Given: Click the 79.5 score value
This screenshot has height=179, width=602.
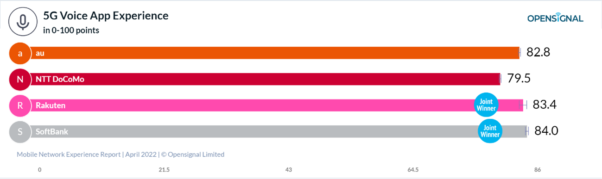Looking at the screenshot, I should (519, 78).
